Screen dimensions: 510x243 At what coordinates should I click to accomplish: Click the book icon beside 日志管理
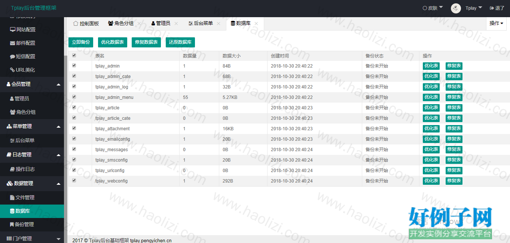pyautogui.click(x=9, y=155)
